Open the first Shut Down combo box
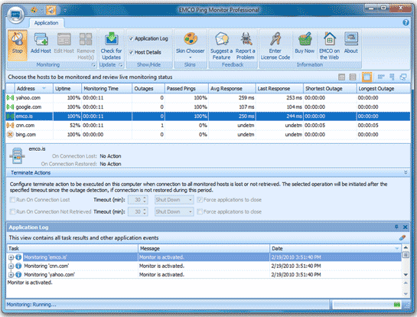The image size is (417, 317). pyautogui.click(x=174, y=200)
